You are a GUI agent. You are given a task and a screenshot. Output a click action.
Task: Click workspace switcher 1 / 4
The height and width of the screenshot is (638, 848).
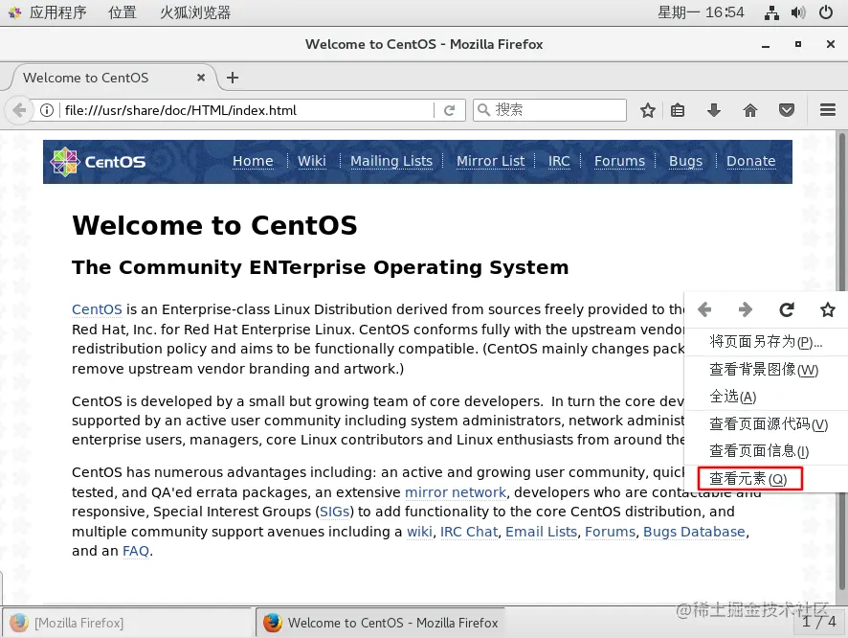pos(818,622)
